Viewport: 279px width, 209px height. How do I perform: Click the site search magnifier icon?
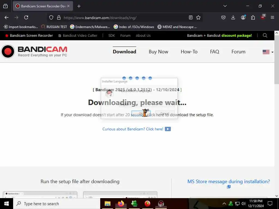tap(265, 35)
